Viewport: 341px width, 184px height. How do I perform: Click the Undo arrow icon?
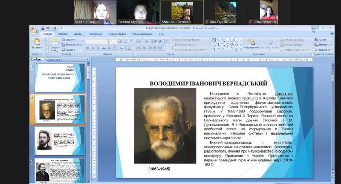coord(48,28)
